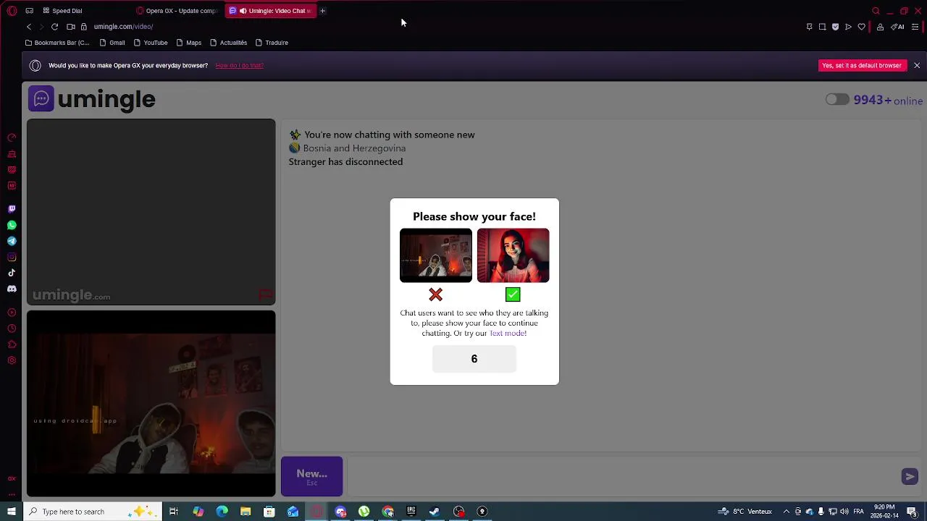Report stranger via the flag icon
The width and height of the screenshot is (927, 521).
point(266,295)
